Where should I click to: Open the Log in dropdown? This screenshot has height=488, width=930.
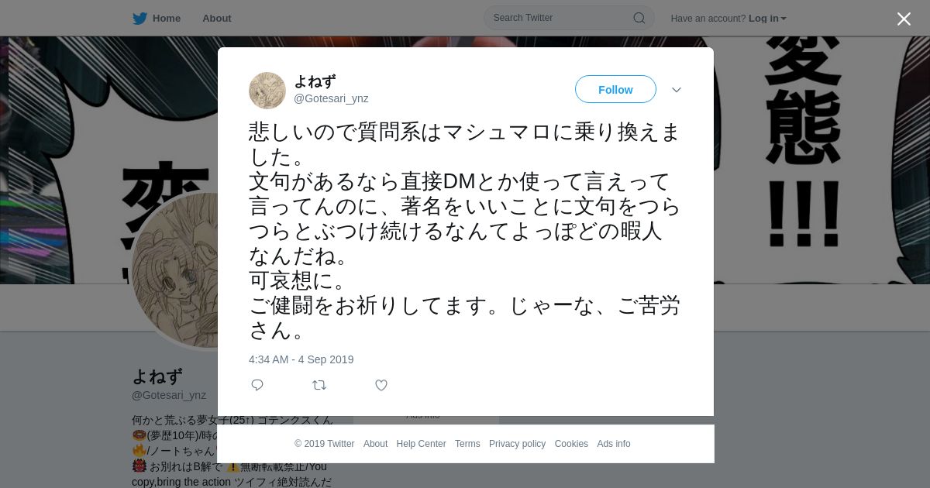[767, 19]
